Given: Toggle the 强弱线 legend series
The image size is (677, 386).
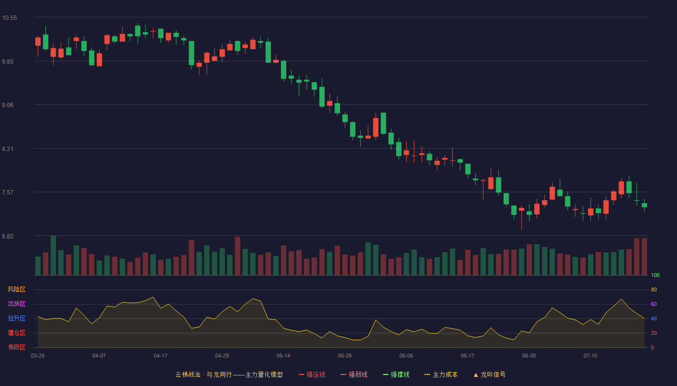Looking at the screenshot, I should 354,374.
